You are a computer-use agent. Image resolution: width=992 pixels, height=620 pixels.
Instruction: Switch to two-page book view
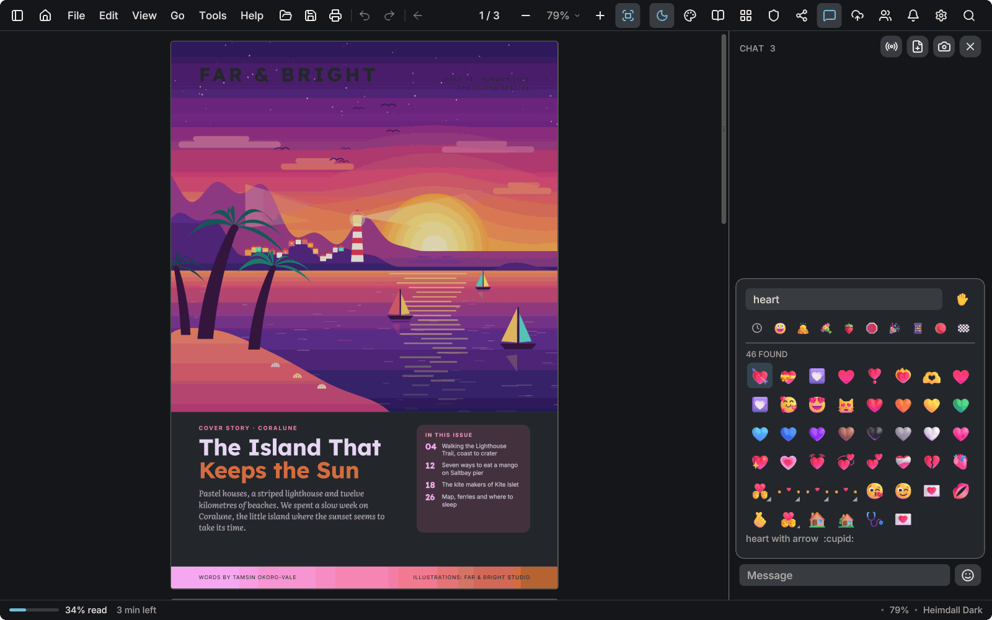[718, 15]
